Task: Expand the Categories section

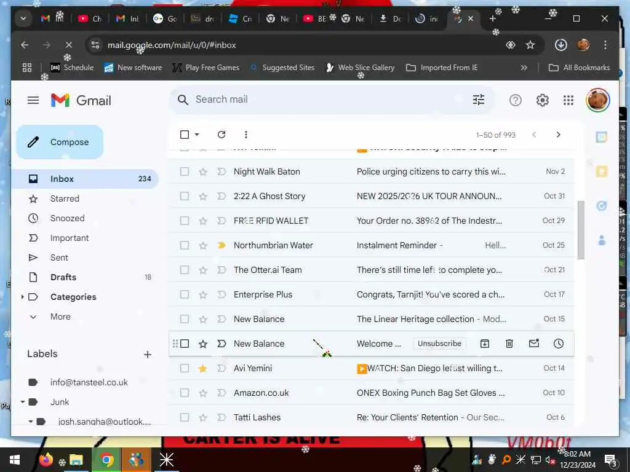Action: click(23, 297)
